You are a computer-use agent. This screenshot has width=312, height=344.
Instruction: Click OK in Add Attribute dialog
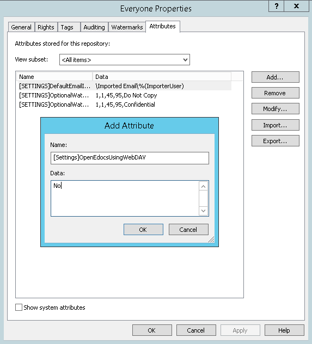tap(143, 230)
